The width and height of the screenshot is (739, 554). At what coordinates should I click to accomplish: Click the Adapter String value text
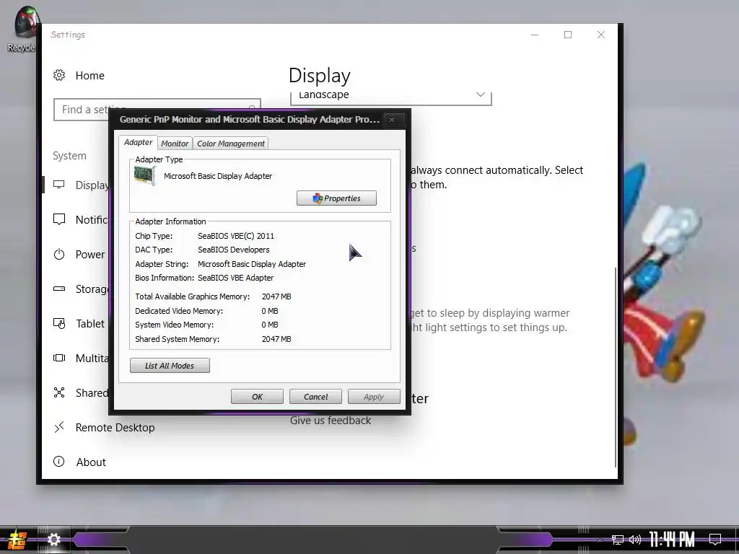(252, 264)
